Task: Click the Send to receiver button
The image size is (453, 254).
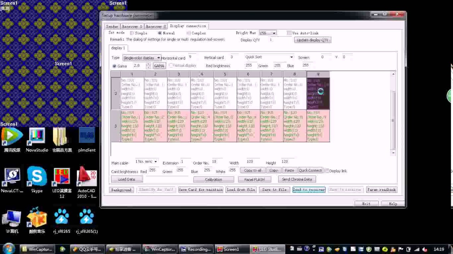Action: click(x=309, y=190)
